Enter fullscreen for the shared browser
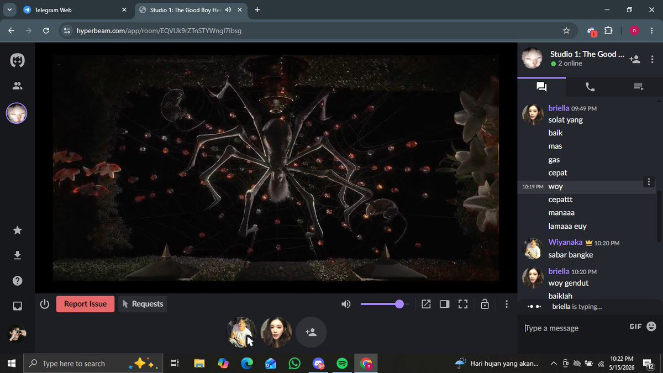The height and width of the screenshot is (373, 663). [x=463, y=304]
